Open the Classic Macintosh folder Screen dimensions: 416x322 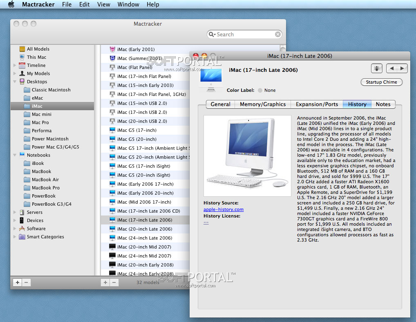tap(52, 90)
